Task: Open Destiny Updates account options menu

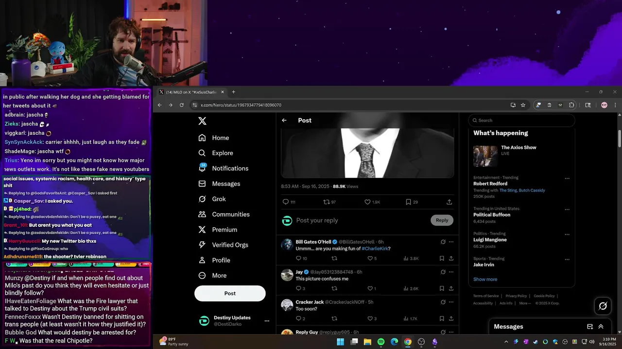Action: tap(267, 321)
